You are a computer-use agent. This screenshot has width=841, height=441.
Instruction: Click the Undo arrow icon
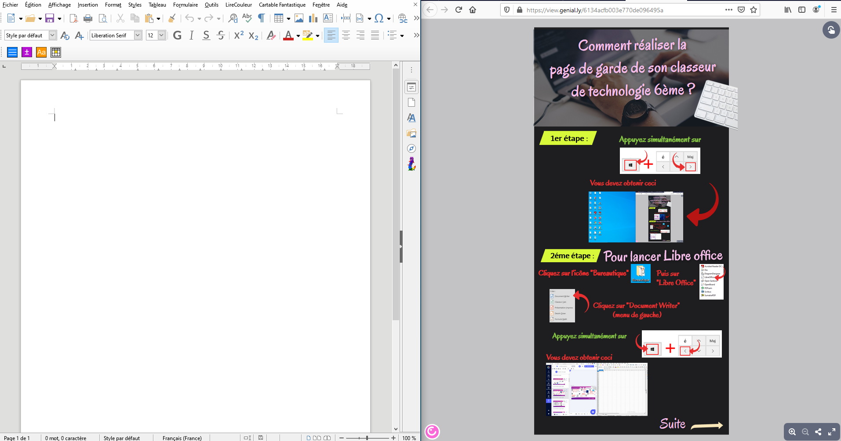(189, 18)
